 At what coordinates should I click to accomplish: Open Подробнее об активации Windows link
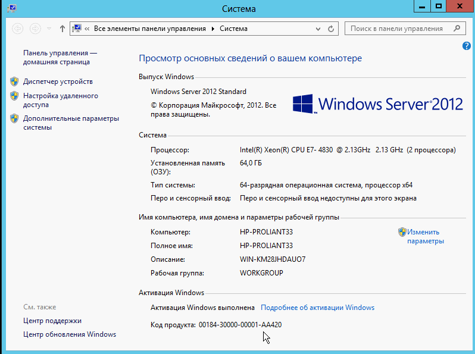317,308
